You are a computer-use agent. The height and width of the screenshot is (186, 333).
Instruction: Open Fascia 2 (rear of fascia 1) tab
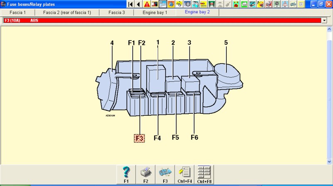[x=67, y=12]
